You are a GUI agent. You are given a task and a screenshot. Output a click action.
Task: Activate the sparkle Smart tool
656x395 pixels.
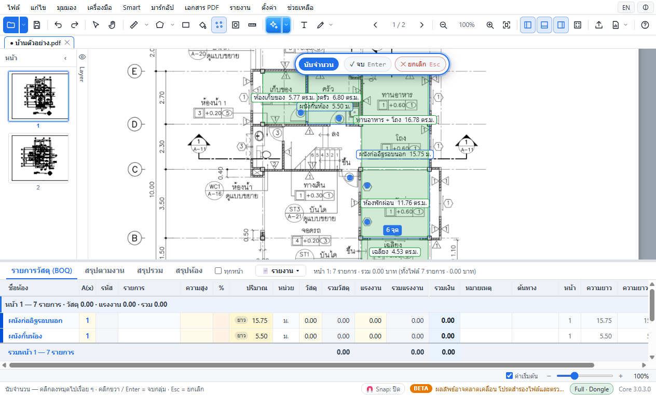[274, 25]
